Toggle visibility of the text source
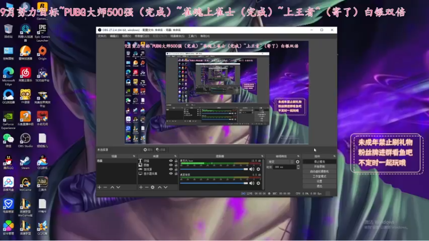The height and width of the screenshot is (241, 429). 171,161
